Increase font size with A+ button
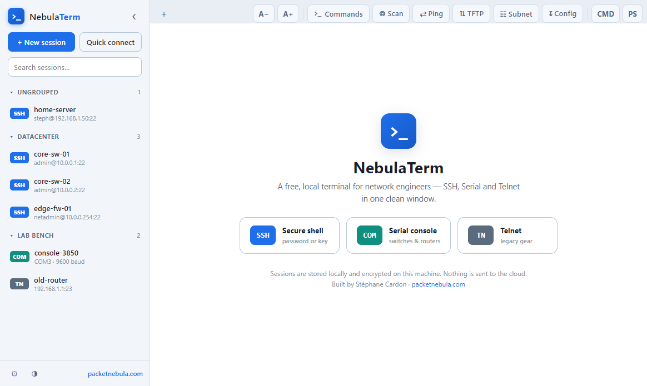The width and height of the screenshot is (647, 386). coord(288,14)
